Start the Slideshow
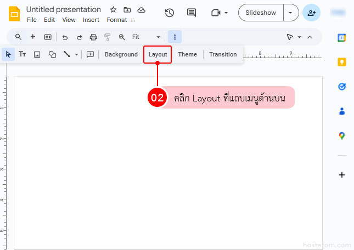Screen dimensions: 354x250 [261, 13]
